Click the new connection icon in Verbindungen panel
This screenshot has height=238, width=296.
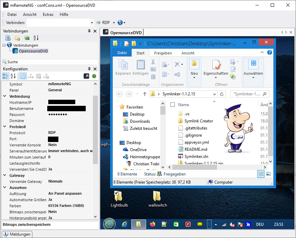coord(8,38)
